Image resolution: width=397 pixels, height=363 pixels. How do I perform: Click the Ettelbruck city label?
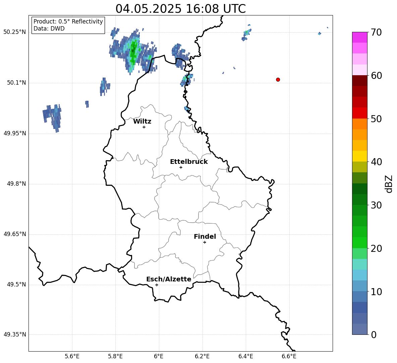(x=189, y=162)
